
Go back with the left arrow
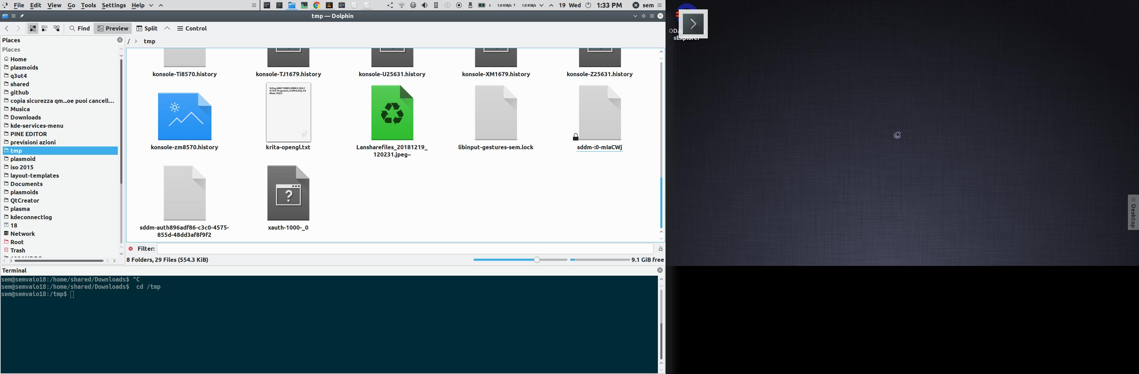pos(7,28)
